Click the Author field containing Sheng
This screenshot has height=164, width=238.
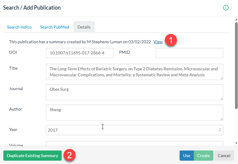pos(134,112)
